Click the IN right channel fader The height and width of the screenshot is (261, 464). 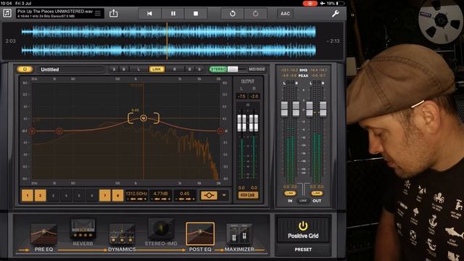(296, 109)
